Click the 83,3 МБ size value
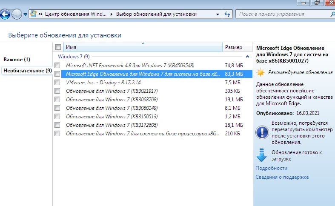Viewport: 335px width, 206px height. pyautogui.click(x=234, y=74)
